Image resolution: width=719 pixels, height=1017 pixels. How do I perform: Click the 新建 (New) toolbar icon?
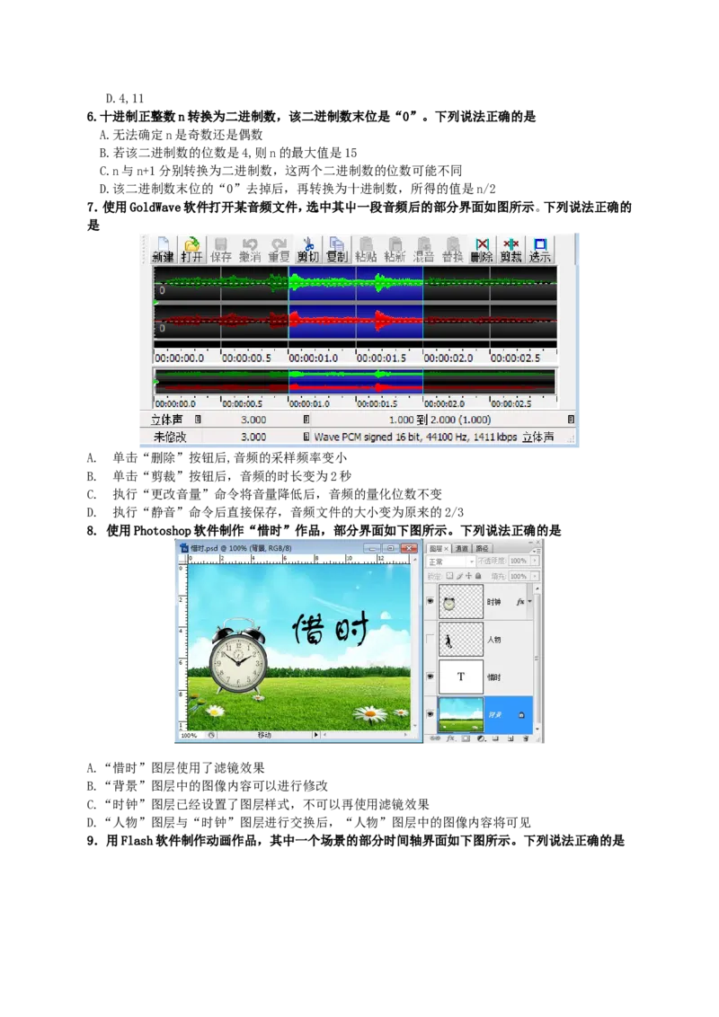coord(163,250)
